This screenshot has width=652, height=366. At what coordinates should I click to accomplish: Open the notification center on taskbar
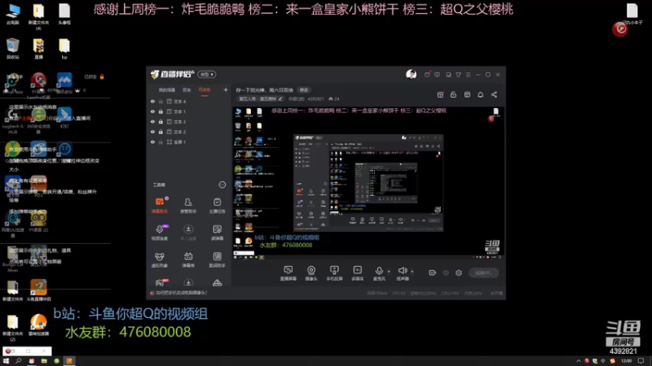click(x=641, y=361)
